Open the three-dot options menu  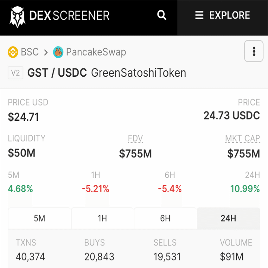[x=253, y=51]
